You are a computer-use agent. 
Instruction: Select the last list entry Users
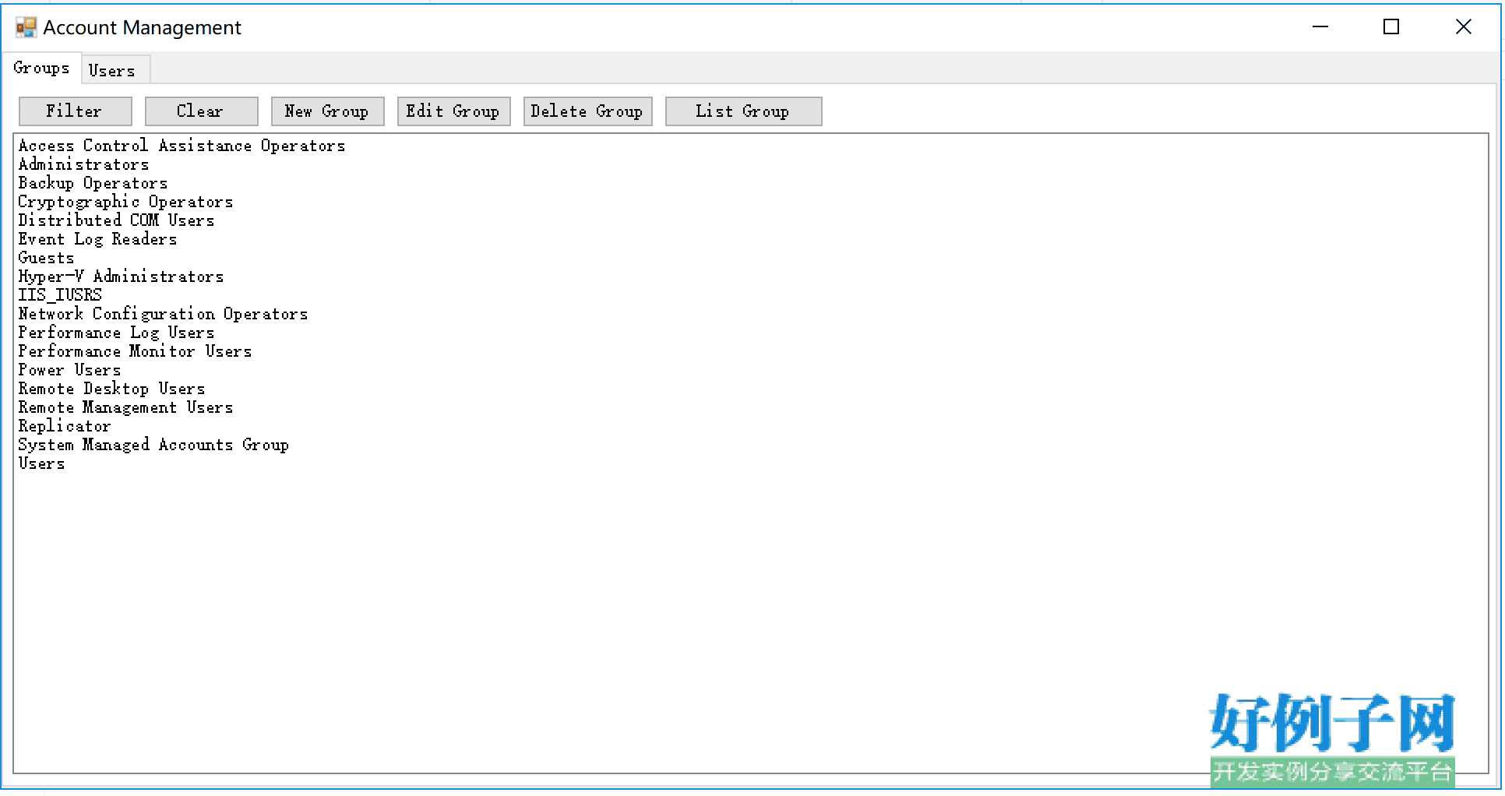click(x=41, y=463)
